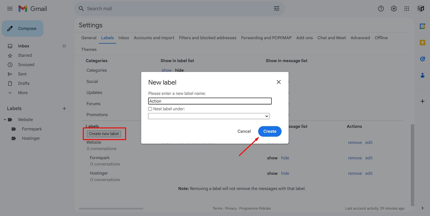Open Google Keep in the side panel
Image resolution: width=430 pixels, height=216 pixels.
(x=422, y=42)
